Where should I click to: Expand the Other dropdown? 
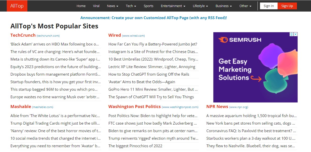[245, 6]
